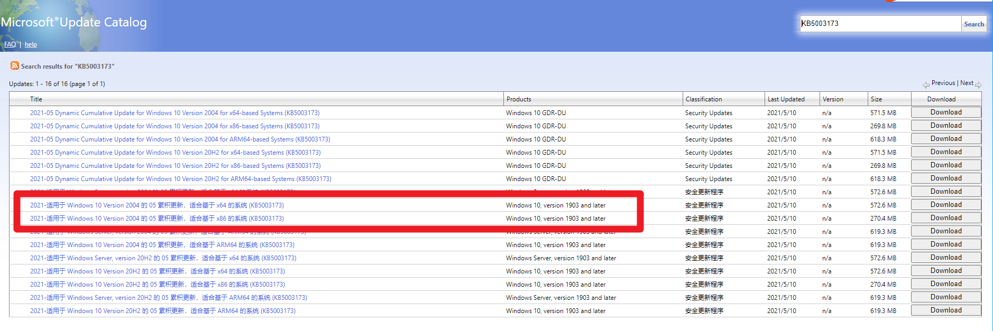Click the Search button

(974, 24)
